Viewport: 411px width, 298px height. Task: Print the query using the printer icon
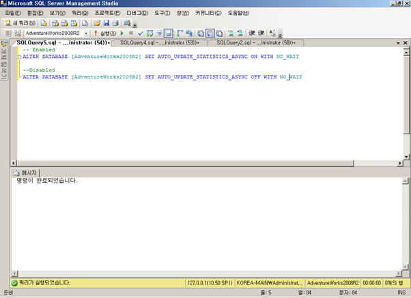(x=115, y=23)
